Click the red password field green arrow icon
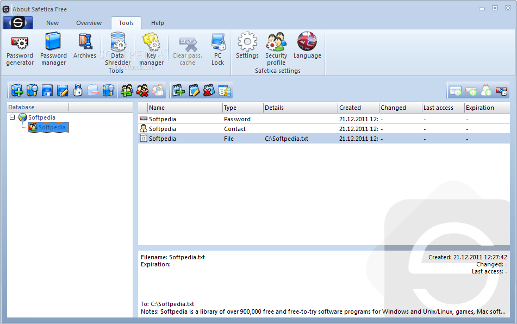Screen dimensions: 517x324 click(x=471, y=90)
